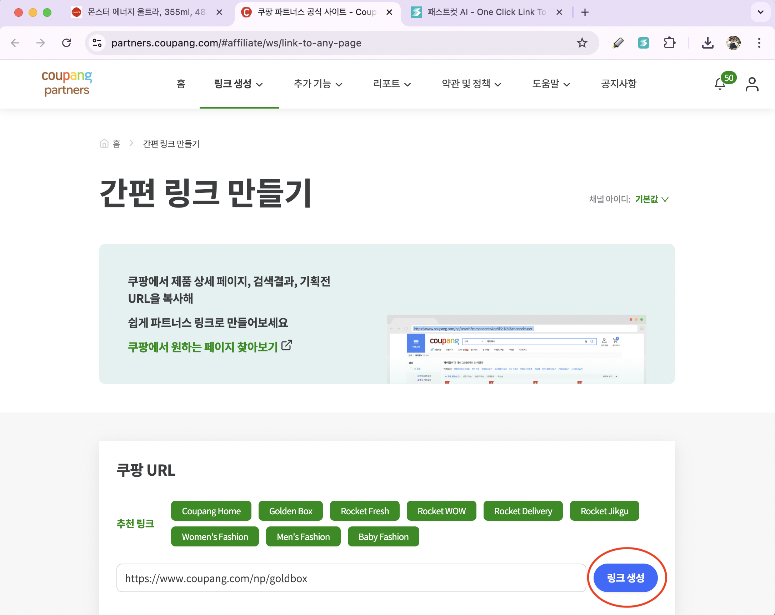
Task: Click the external link icon after 찾아보기
Action: pos(286,345)
